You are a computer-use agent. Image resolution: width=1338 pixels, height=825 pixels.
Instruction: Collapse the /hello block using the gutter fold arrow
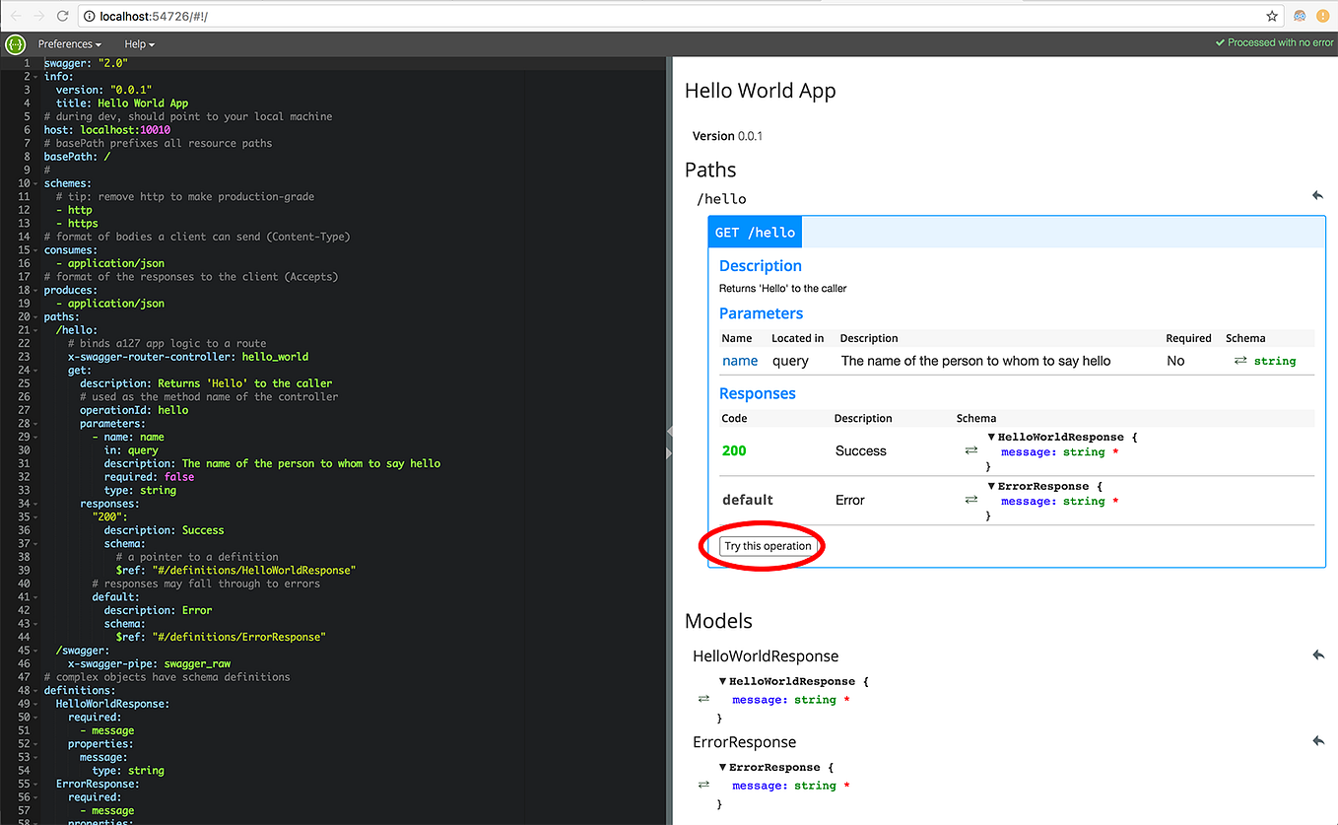pos(36,328)
